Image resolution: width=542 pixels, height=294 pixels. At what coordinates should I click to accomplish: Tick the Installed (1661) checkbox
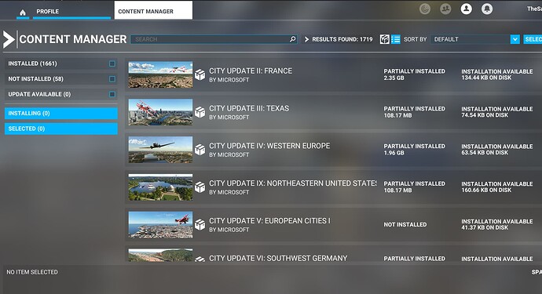[x=112, y=64]
